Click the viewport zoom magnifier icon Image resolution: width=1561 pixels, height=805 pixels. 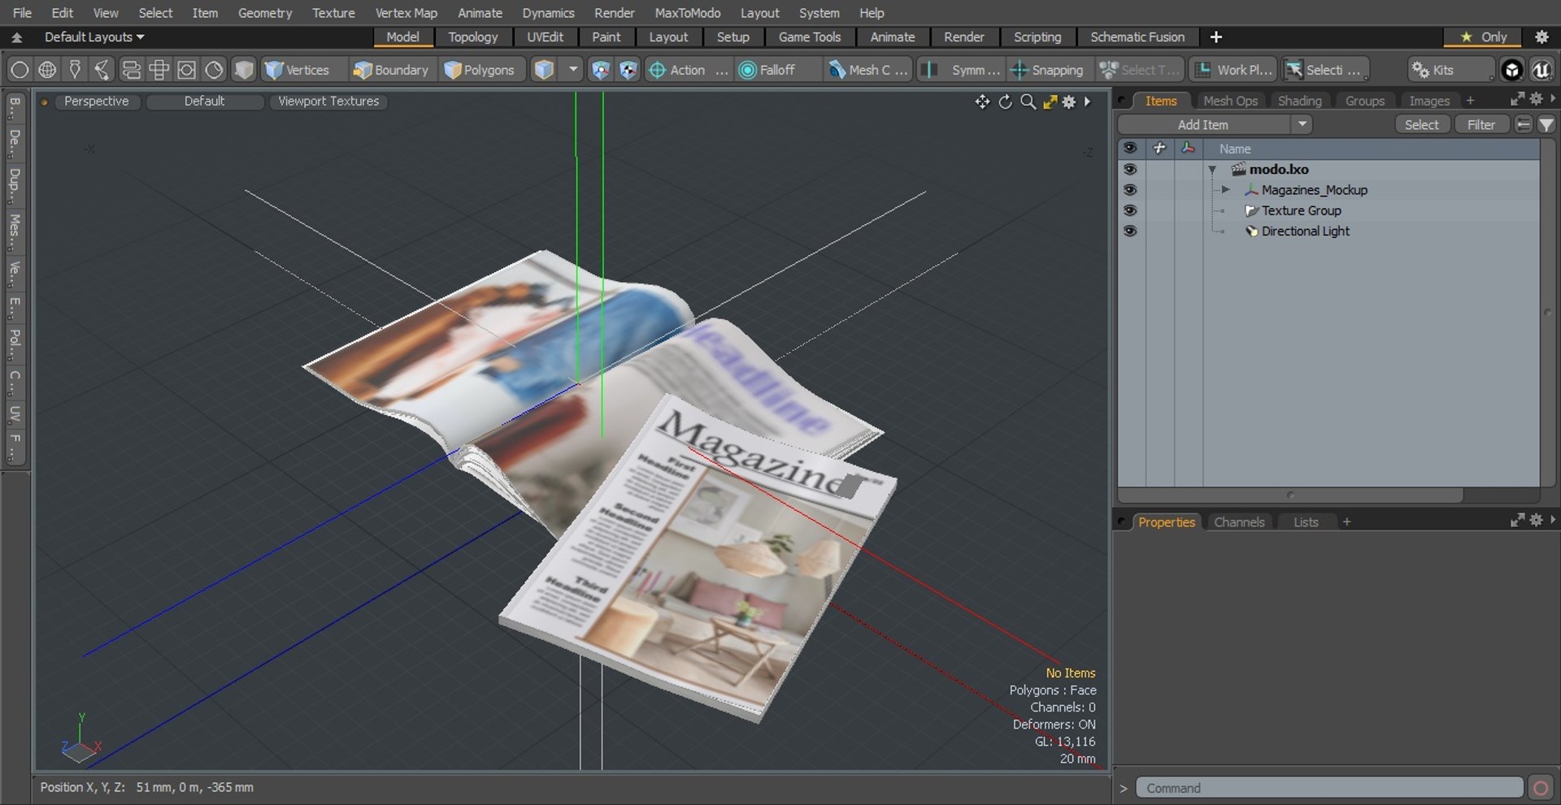click(x=1028, y=102)
